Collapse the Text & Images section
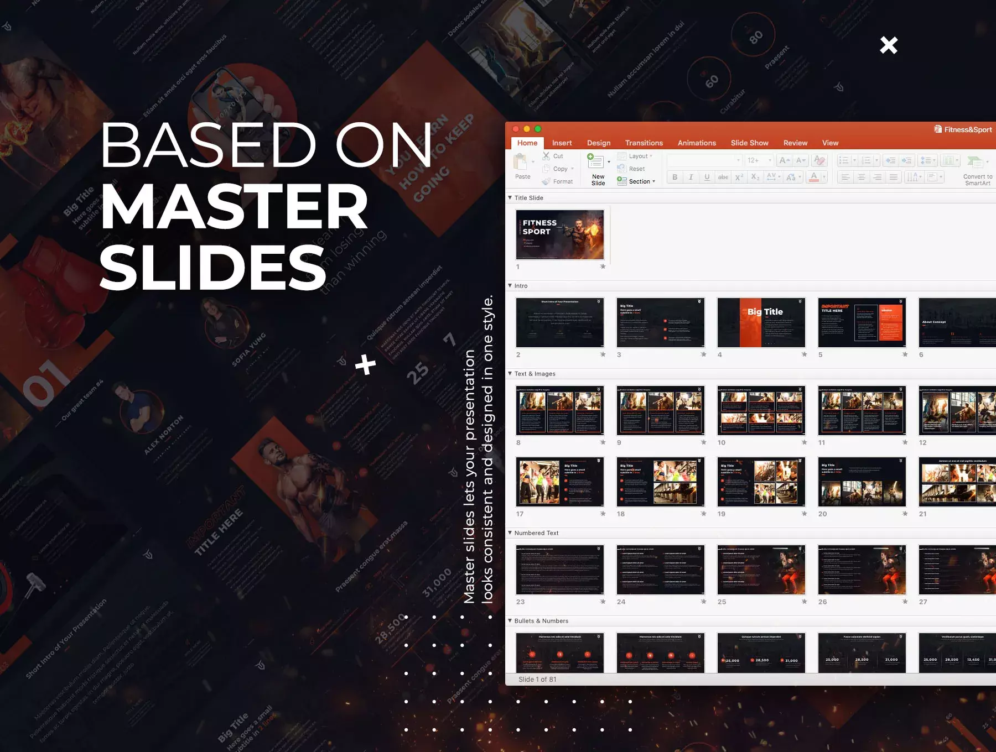996x752 pixels. point(510,373)
